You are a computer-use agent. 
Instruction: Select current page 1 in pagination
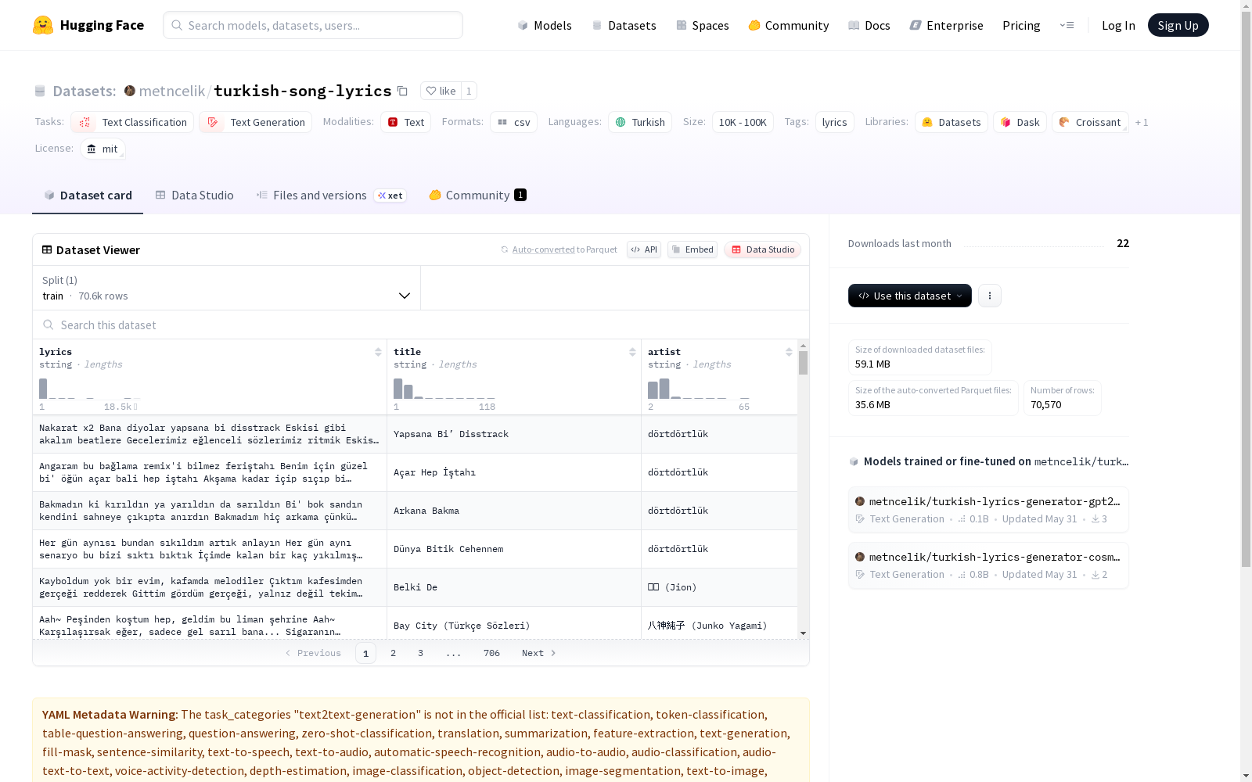[x=365, y=653]
